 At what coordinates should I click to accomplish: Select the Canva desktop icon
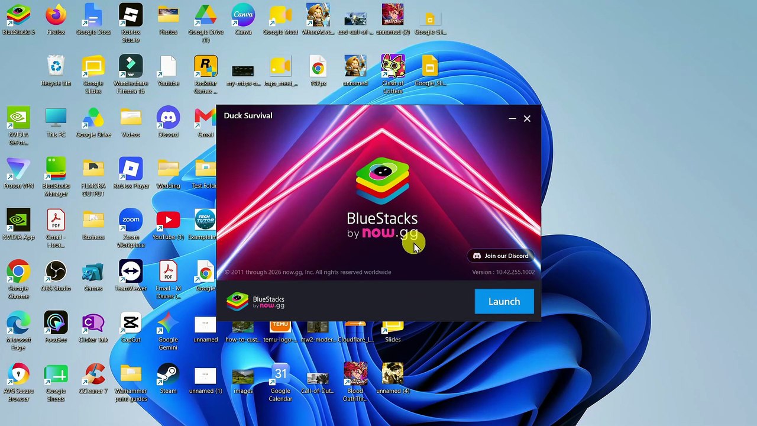coord(243,20)
